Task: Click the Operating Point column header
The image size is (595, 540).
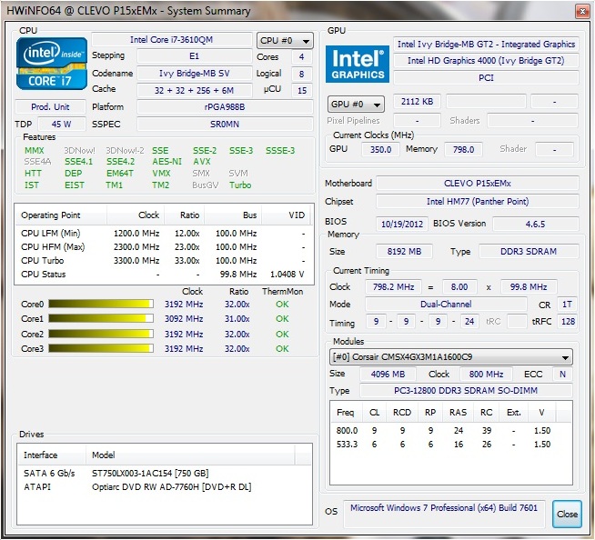Action: coord(61,215)
